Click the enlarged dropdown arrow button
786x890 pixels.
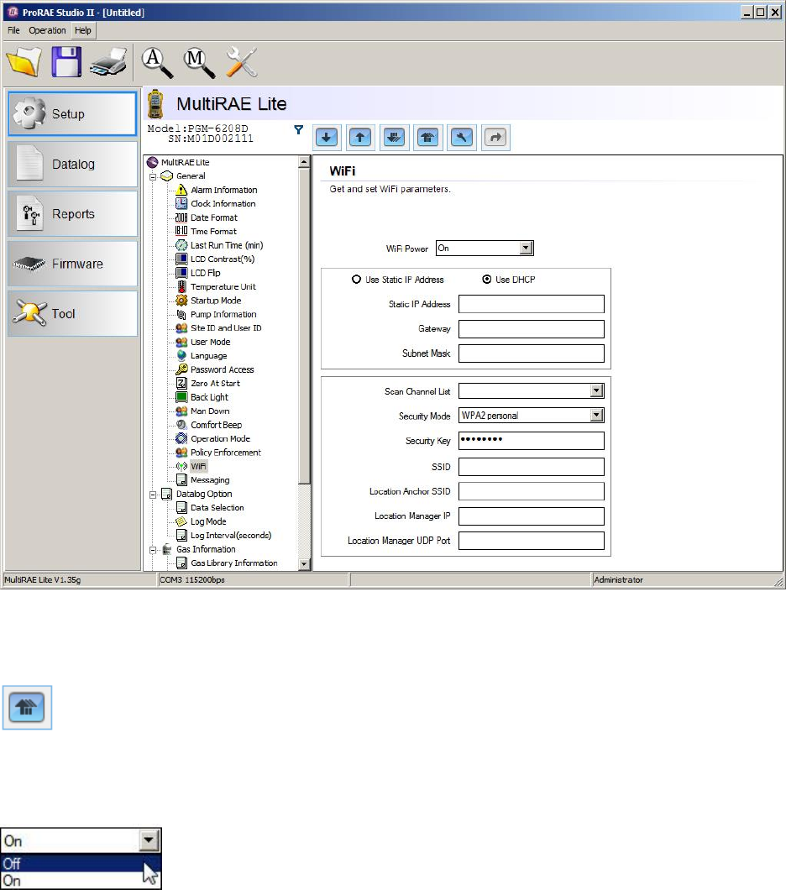[149, 840]
